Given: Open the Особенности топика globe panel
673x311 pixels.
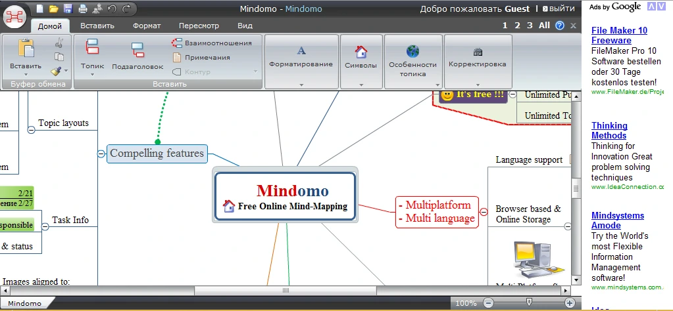Looking at the screenshot, I should (413, 61).
